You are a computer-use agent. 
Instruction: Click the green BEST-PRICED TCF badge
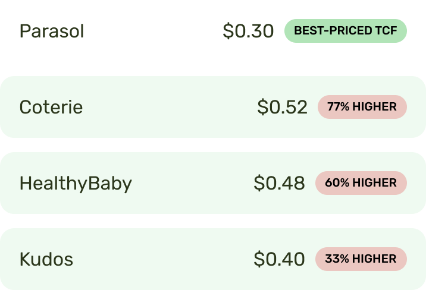[346, 31]
